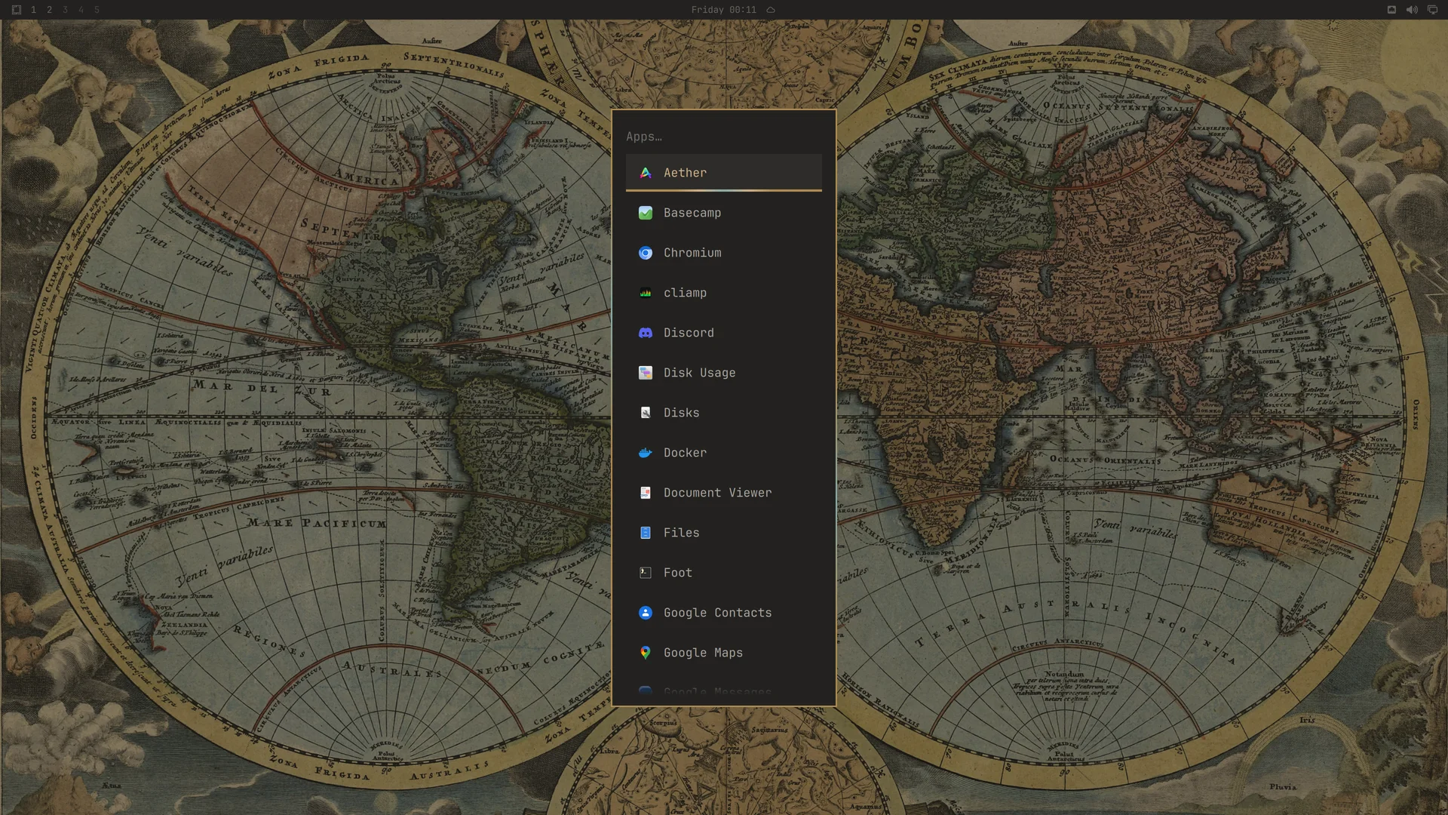Open Discord from its purple icon
The width and height of the screenshot is (1448, 815).
point(646,333)
